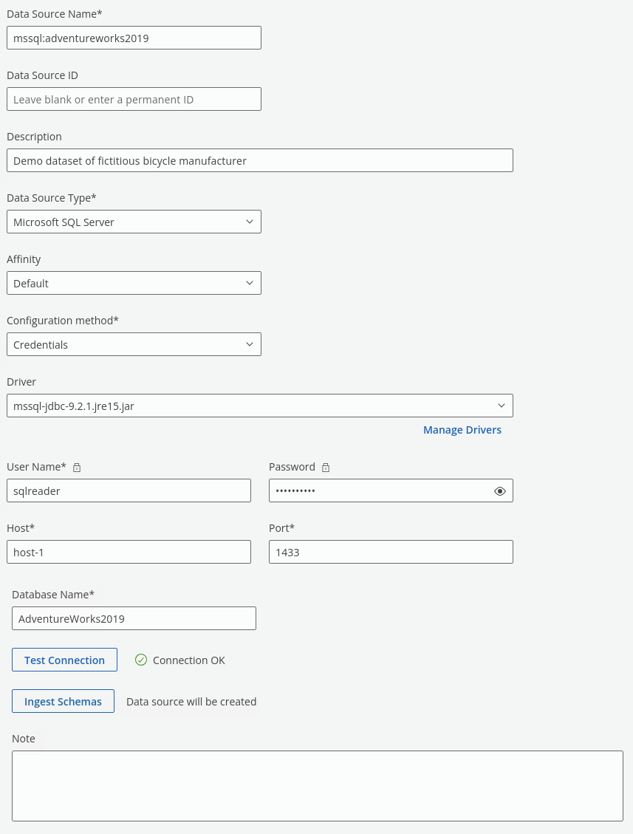Screen dimensions: 633x834
Task: Click the Host input field
Action: 129,552
